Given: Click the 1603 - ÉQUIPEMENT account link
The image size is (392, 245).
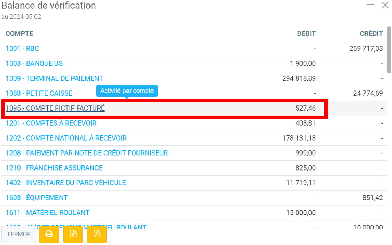Looking at the screenshot, I should click(x=37, y=198).
